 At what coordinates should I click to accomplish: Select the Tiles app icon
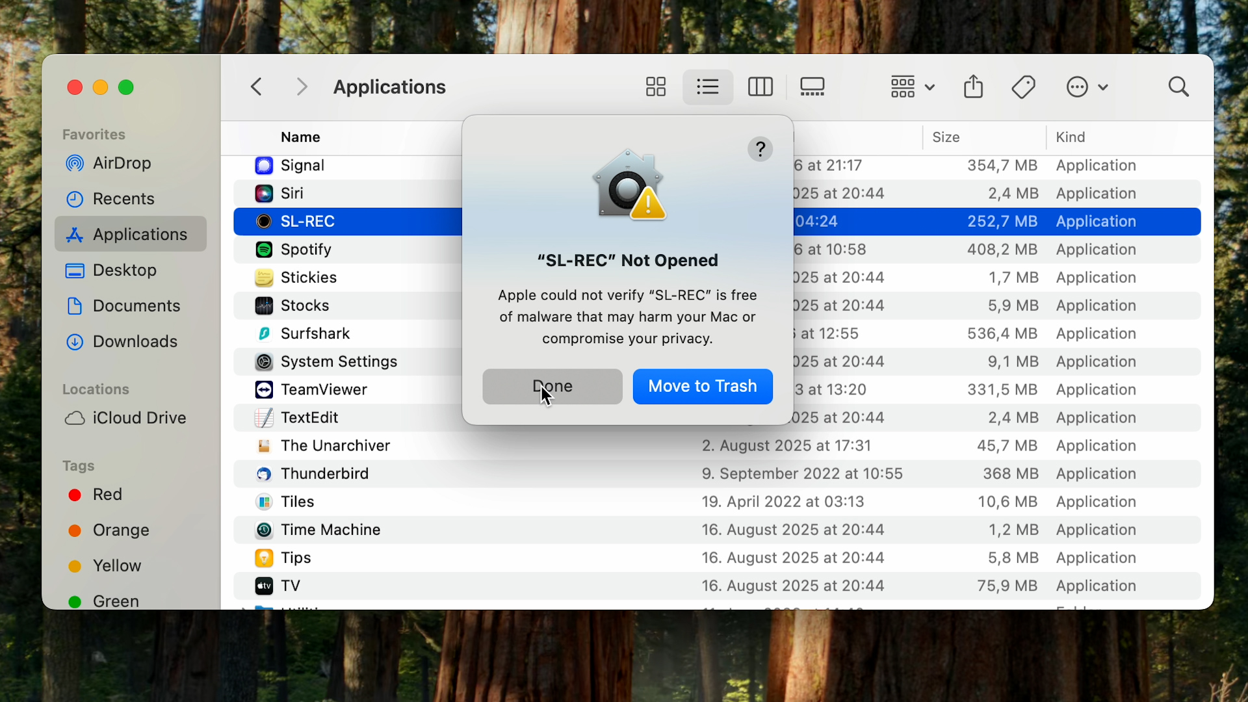[263, 502]
